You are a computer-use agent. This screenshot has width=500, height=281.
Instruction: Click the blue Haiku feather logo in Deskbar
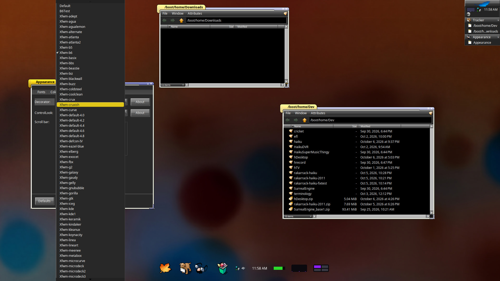pyautogui.click(x=483, y=3)
